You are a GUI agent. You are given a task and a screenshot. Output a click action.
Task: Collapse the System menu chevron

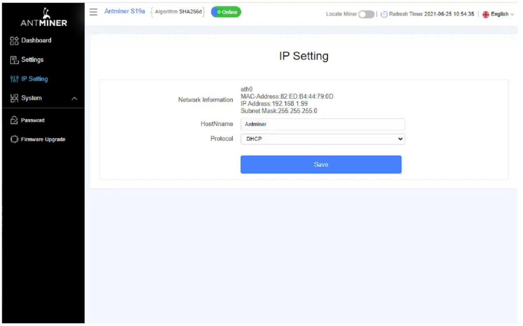click(x=74, y=99)
